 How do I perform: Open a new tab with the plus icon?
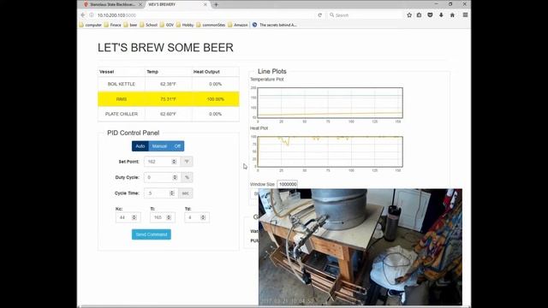tap(216, 4)
